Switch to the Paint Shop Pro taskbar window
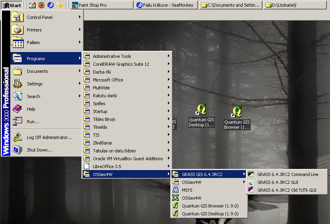The height and width of the screenshot is (224, 330). point(102,5)
